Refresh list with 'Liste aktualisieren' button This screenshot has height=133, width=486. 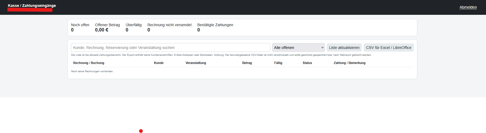point(344,48)
